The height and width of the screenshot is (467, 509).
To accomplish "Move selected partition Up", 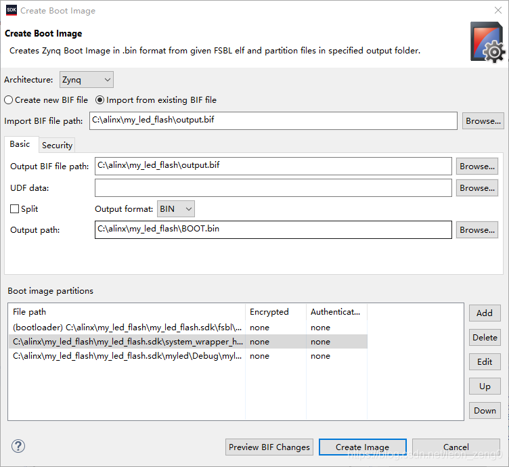I will tap(484, 386).
